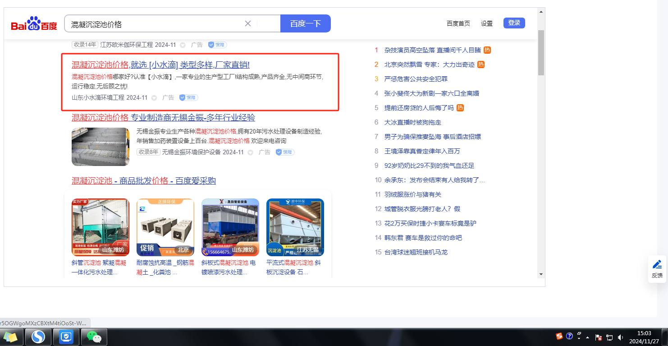Open hot search 余承东:发布会结束有人给我转了
Screen dimensions: 668x346
(x=435, y=180)
